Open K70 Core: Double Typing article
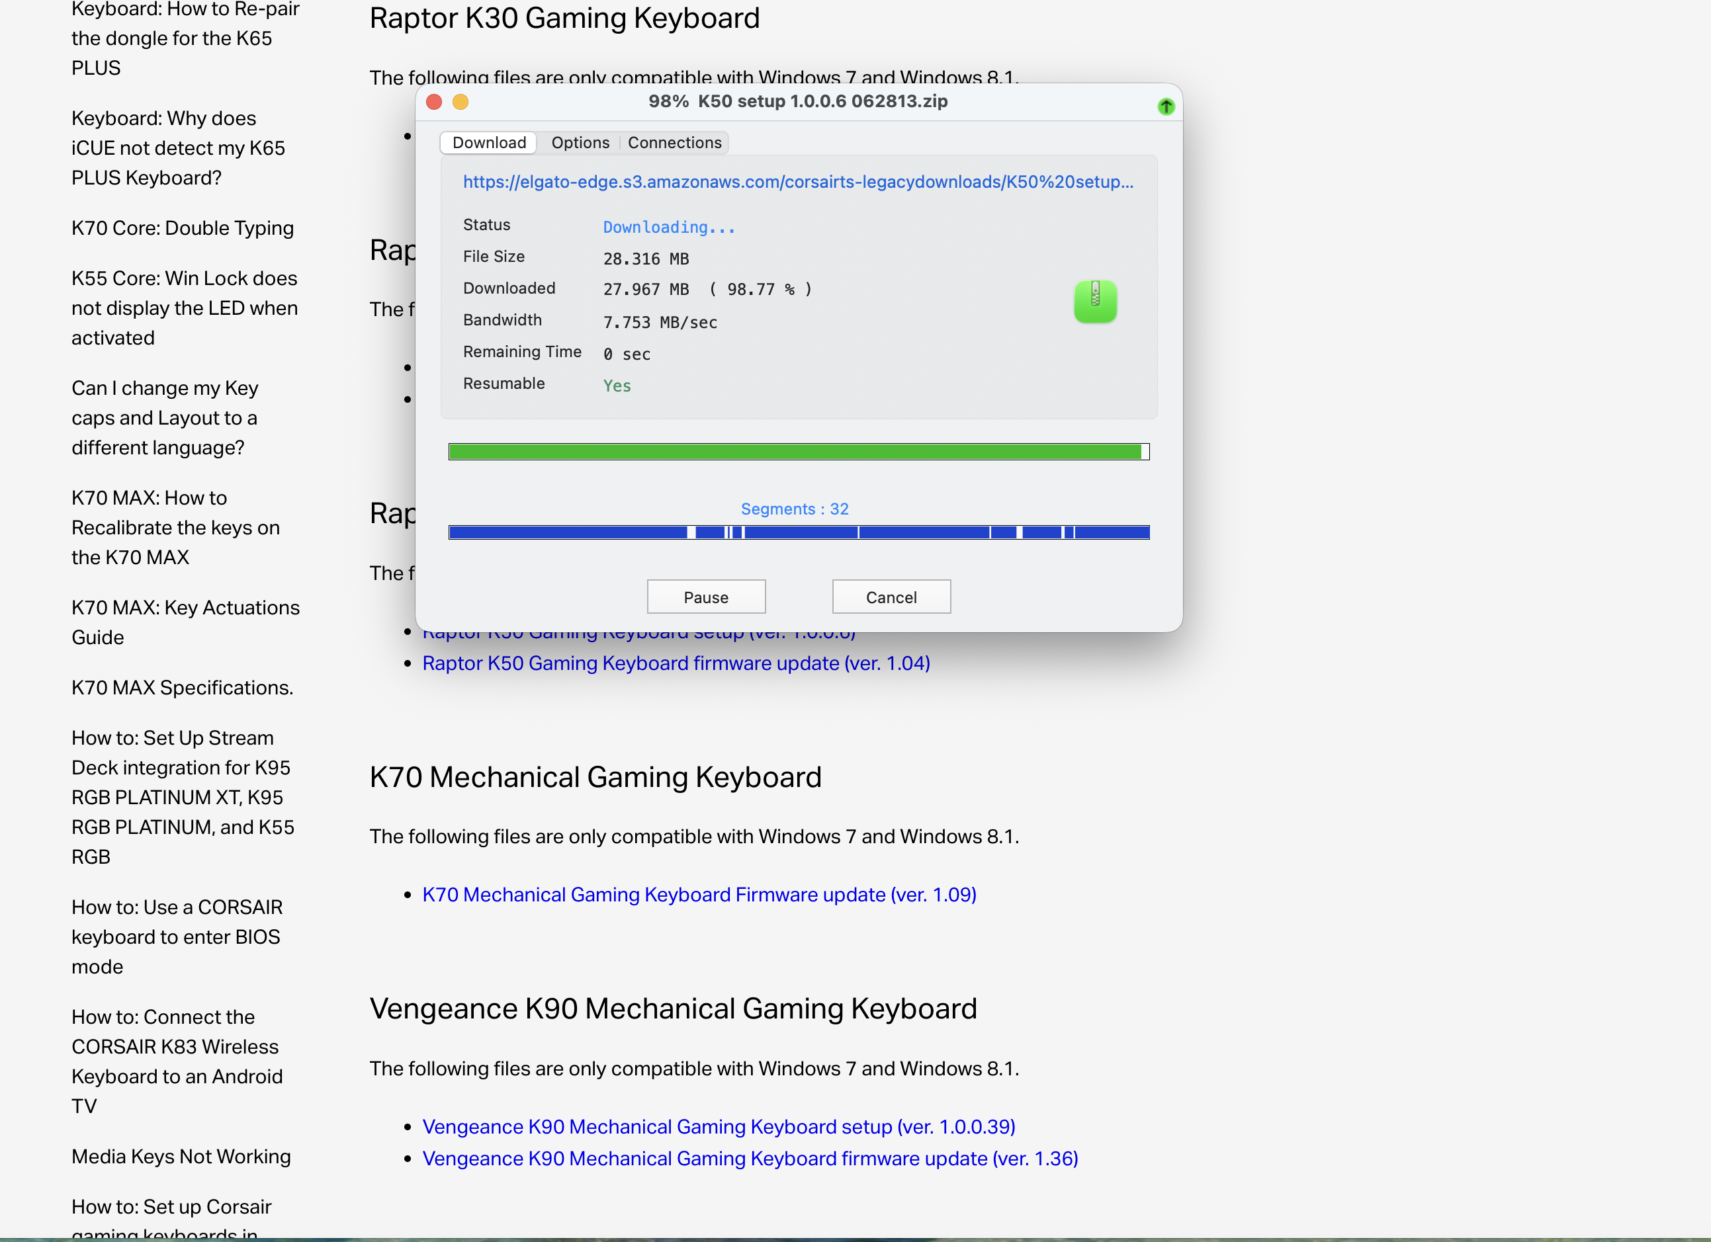Image resolution: width=1711 pixels, height=1242 pixels. click(x=183, y=228)
